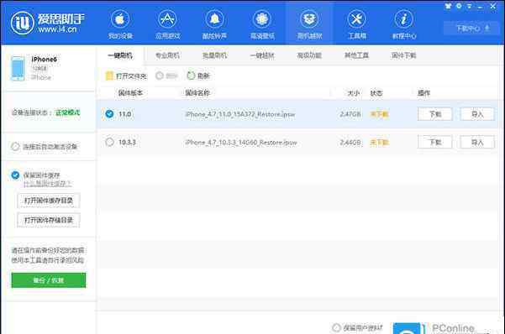Screen dimensions: 505x334
Task: Switch to Batch Flash (批量刷机) tab
Action: (214, 55)
